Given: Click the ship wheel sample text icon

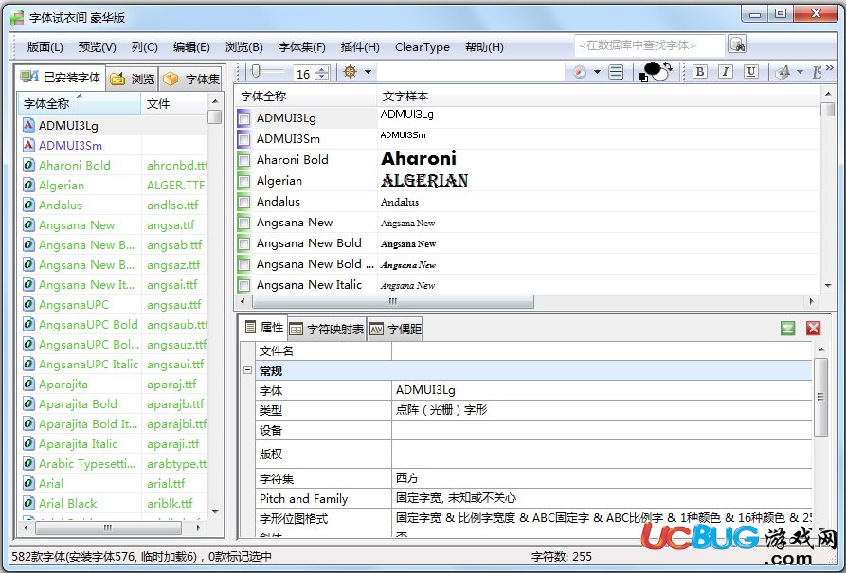Looking at the screenshot, I should click(351, 71).
